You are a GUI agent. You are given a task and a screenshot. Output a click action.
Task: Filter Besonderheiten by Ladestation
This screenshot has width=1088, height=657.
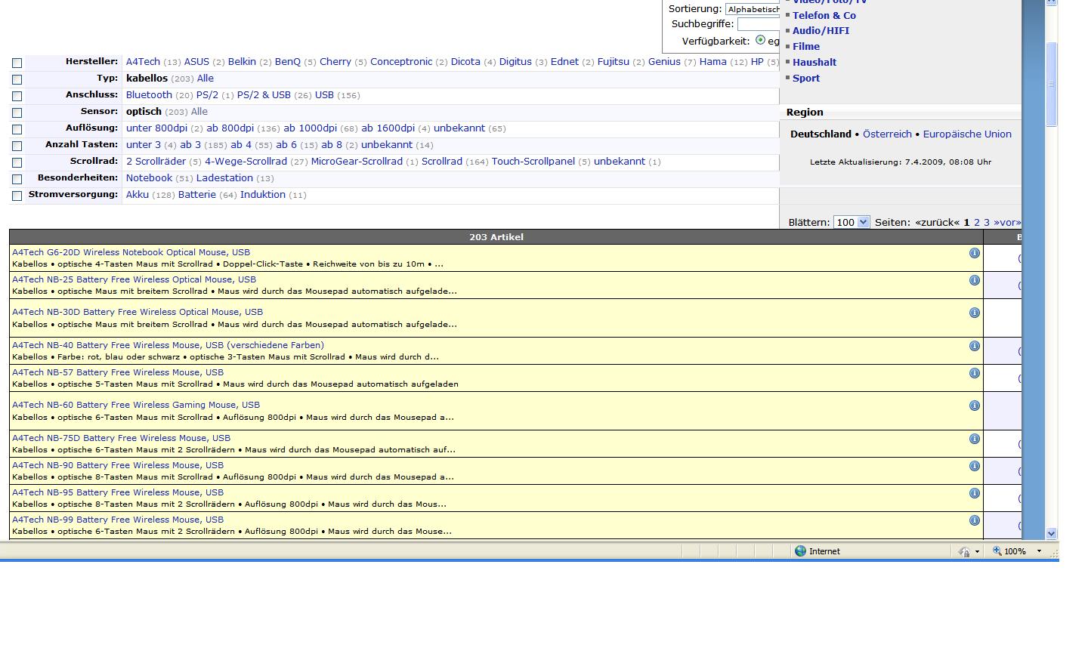click(x=224, y=178)
